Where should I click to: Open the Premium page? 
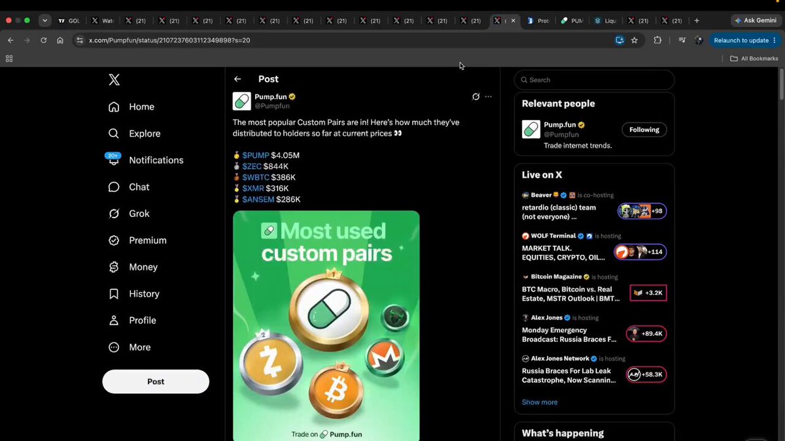[137, 240]
